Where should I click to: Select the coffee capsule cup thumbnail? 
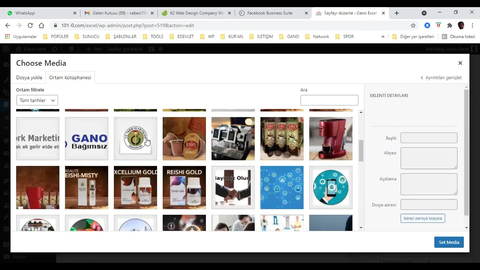coord(184,139)
